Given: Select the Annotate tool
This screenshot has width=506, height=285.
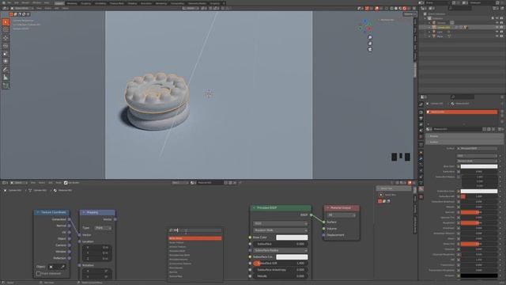Looking at the screenshot, I should [x=6, y=70].
